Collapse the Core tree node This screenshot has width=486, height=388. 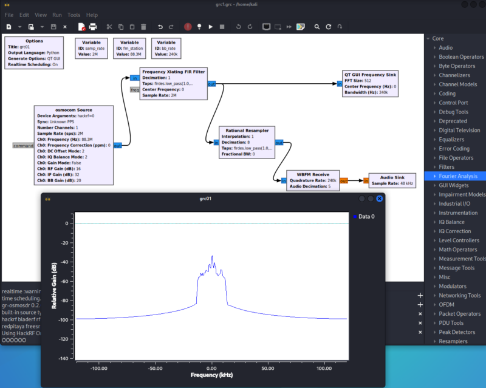428,38
